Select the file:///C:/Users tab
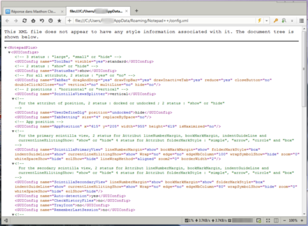 [x=96, y=11]
